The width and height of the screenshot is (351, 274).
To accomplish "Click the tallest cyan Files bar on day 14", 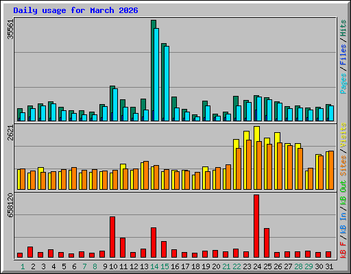I will [x=156, y=75].
